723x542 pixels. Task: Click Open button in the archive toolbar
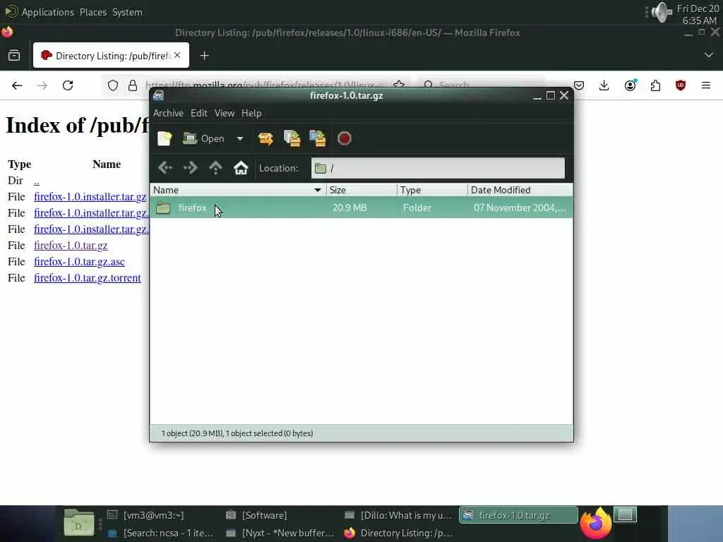204,138
